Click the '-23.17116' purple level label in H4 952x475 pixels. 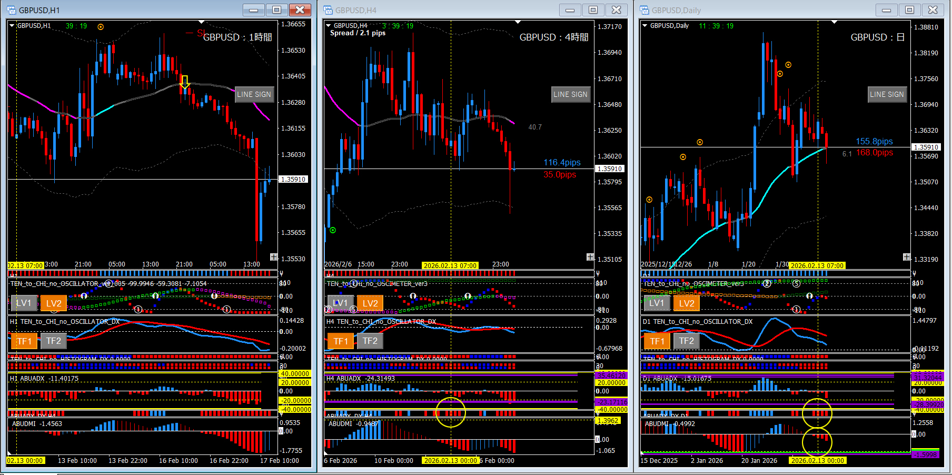pos(611,402)
